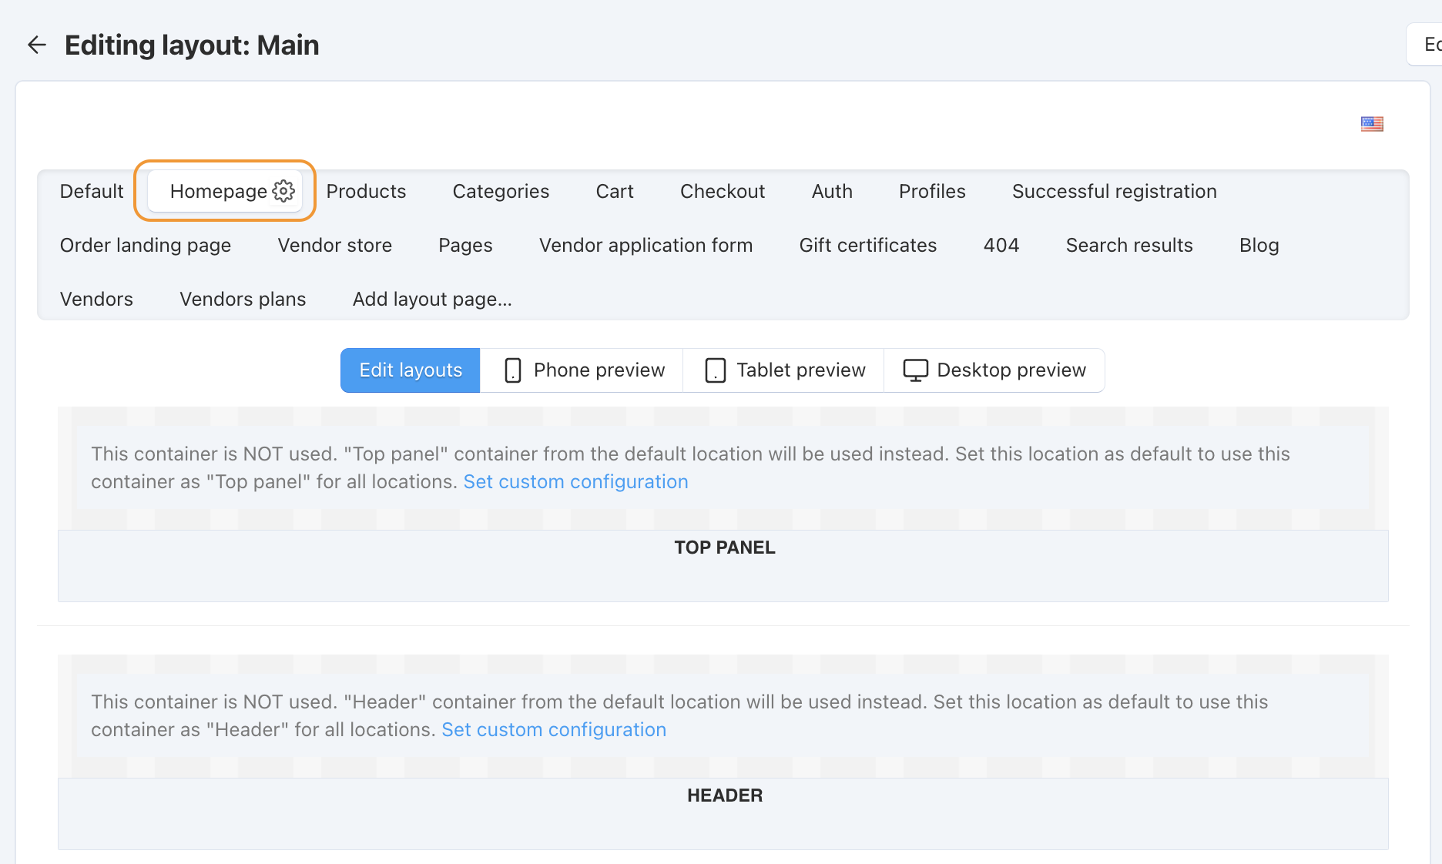Viewport: 1442px width, 864px height.
Task: Open the Blog tab
Action: coord(1259,245)
